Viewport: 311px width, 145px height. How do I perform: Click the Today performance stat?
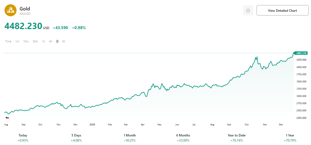point(23,138)
